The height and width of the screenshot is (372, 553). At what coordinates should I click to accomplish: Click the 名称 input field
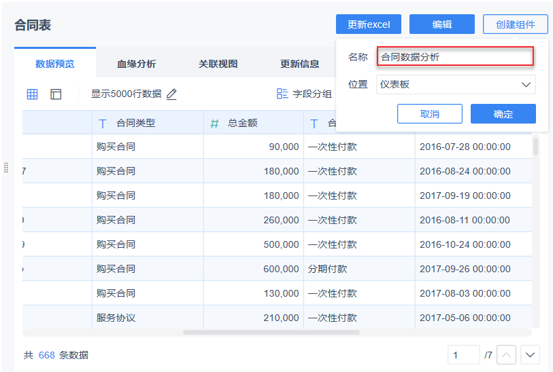(x=455, y=57)
